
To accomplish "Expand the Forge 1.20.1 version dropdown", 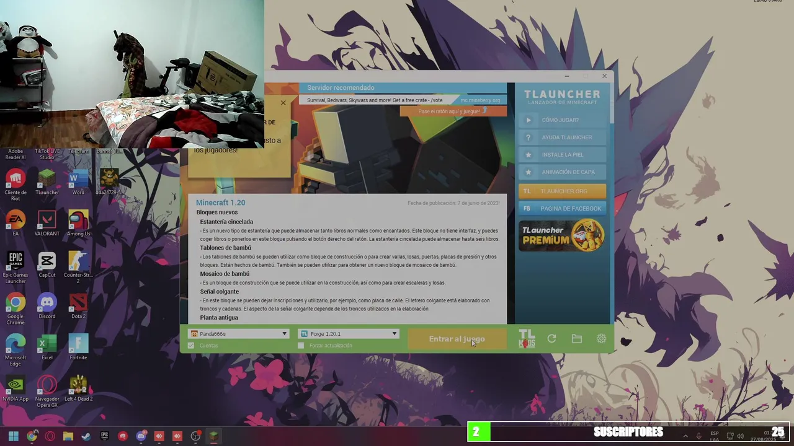I will (349, 334).
